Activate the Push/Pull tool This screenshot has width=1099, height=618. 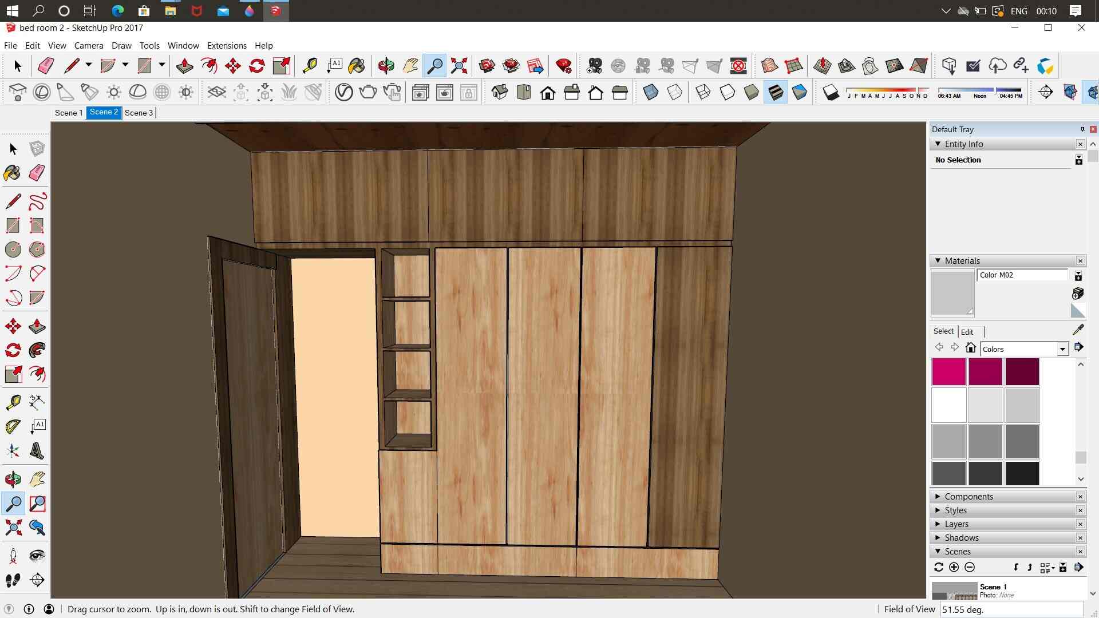click(x=184, y=66)
